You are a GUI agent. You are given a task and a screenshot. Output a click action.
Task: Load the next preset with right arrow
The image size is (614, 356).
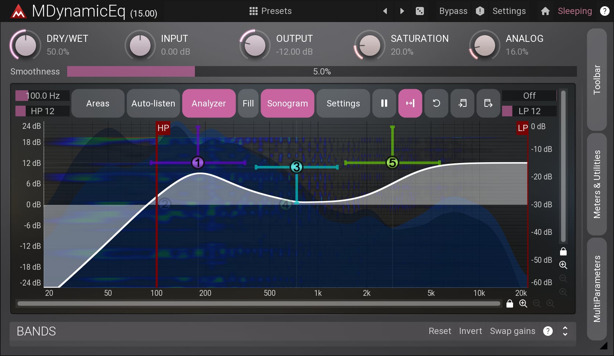point(402,11)
